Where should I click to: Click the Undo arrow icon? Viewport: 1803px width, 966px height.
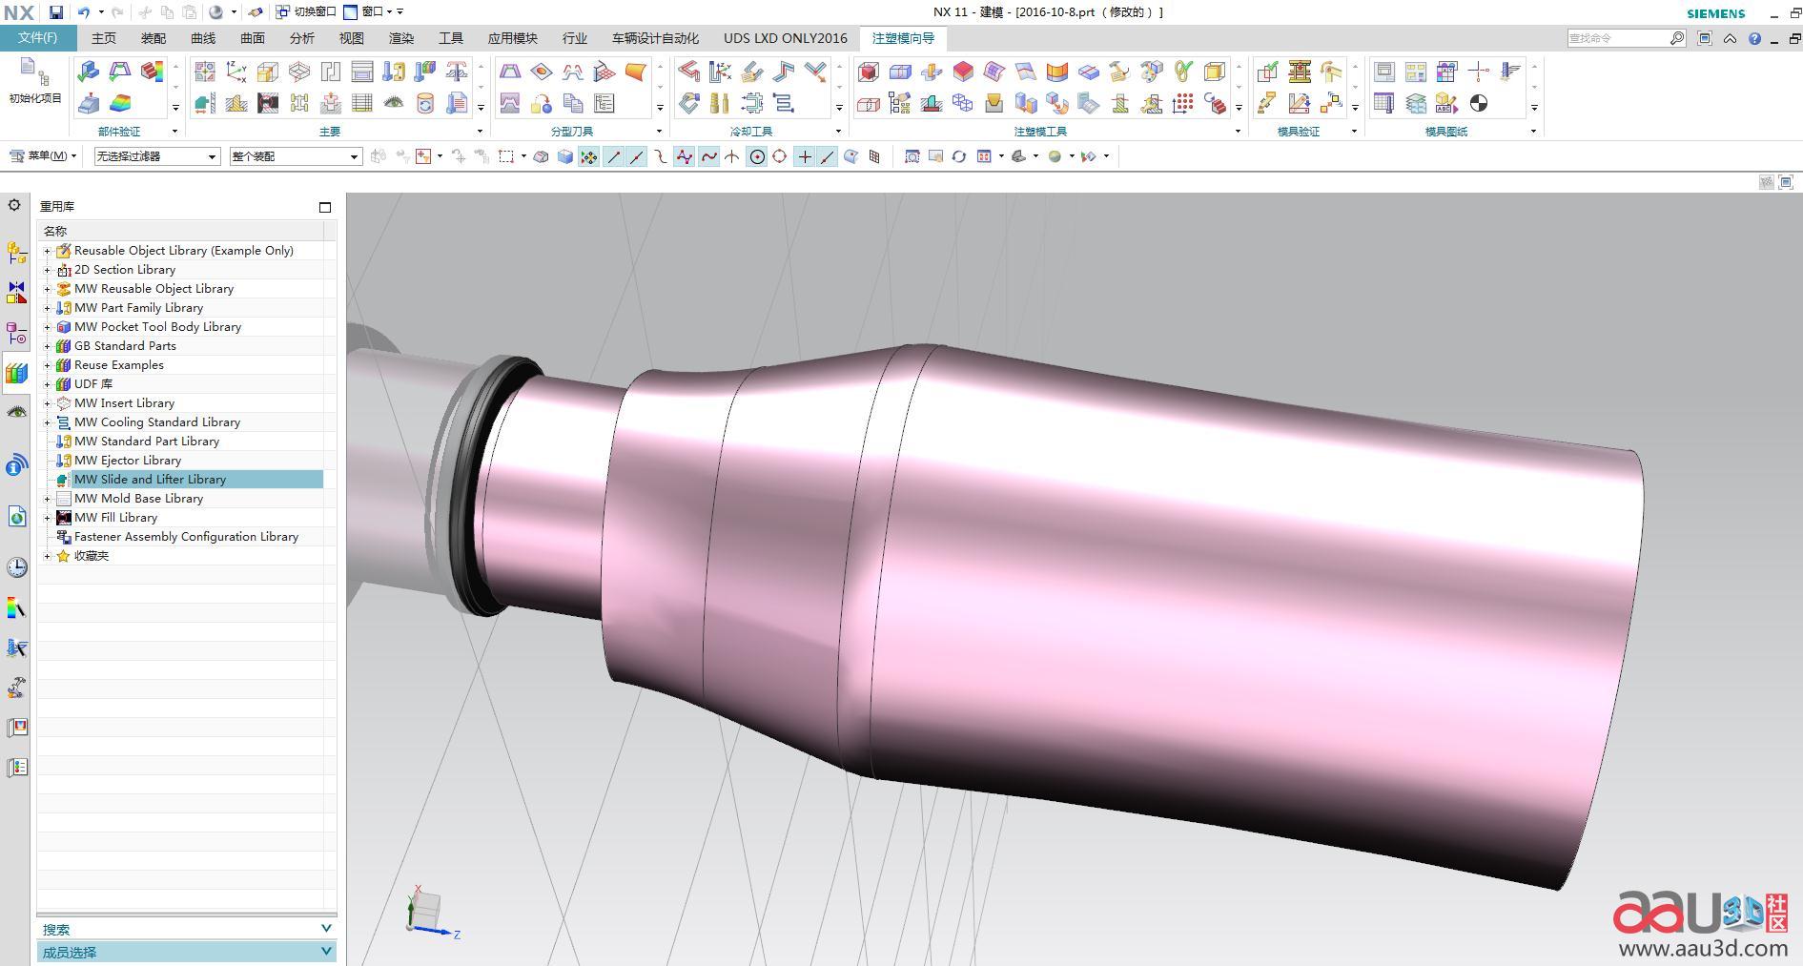pyautogui.click(x=84, y=12)
